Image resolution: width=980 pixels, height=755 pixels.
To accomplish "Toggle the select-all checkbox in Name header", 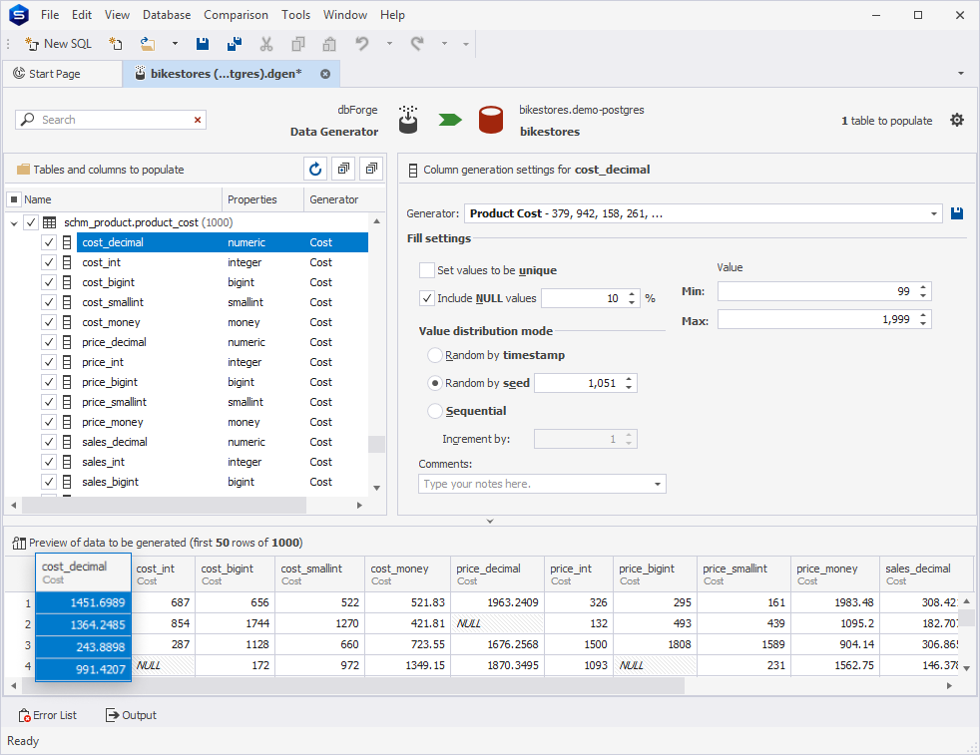I will point(14,199).
